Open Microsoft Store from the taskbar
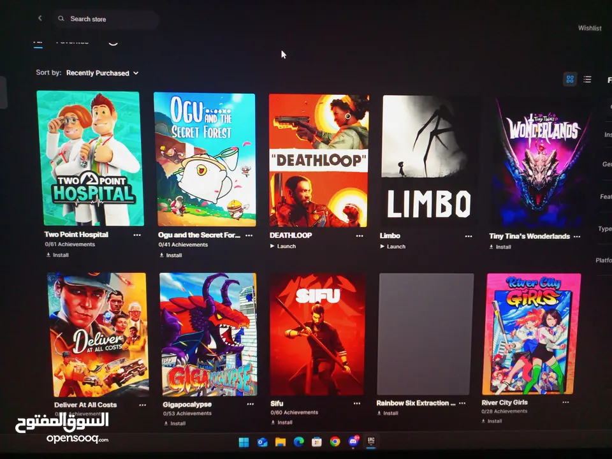612x459 pixels. point(317,442)
